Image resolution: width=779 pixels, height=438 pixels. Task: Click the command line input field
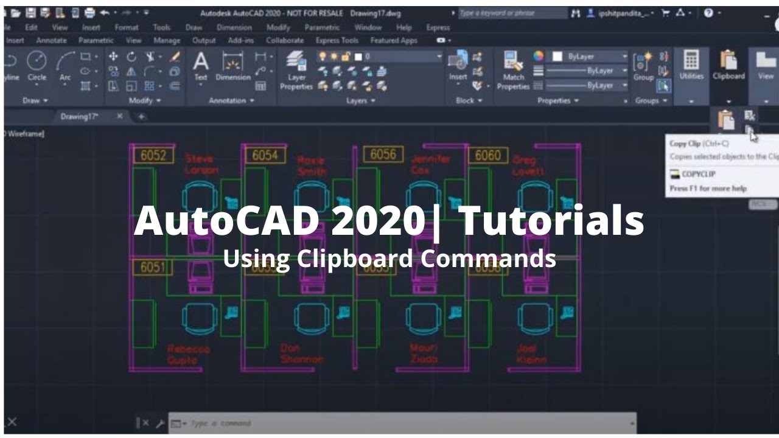[402, 423]
